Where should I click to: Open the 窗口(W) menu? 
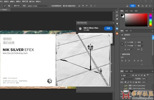pyautogui.click(x=32, y=2)
